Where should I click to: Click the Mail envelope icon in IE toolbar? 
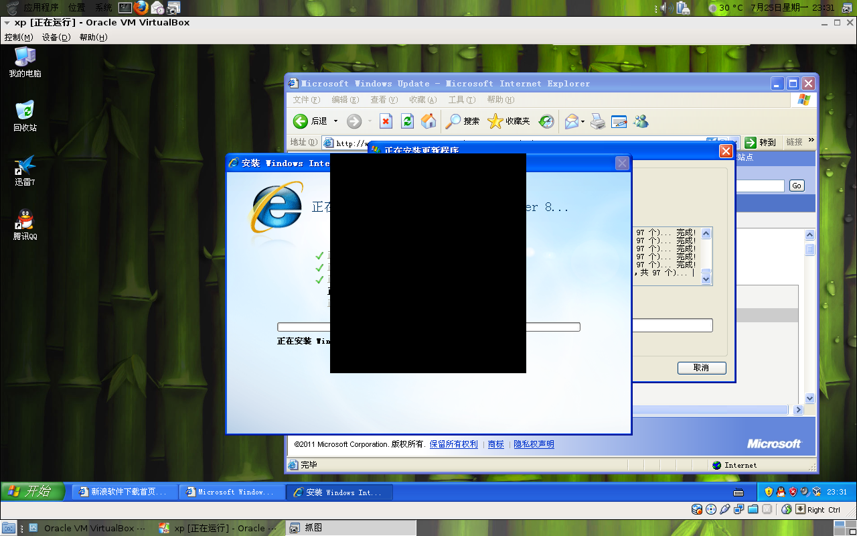(x=571, y=121)
